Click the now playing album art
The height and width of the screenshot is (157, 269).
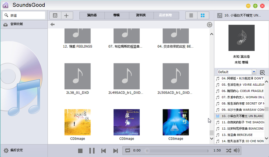pos(241,38)
